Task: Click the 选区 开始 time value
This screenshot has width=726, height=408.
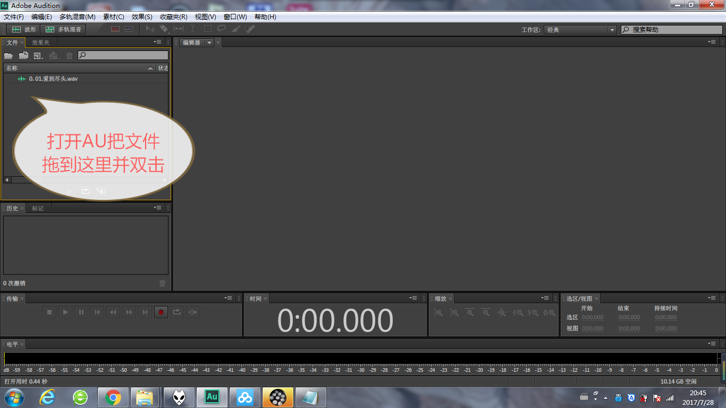Action: pos(593,318)
